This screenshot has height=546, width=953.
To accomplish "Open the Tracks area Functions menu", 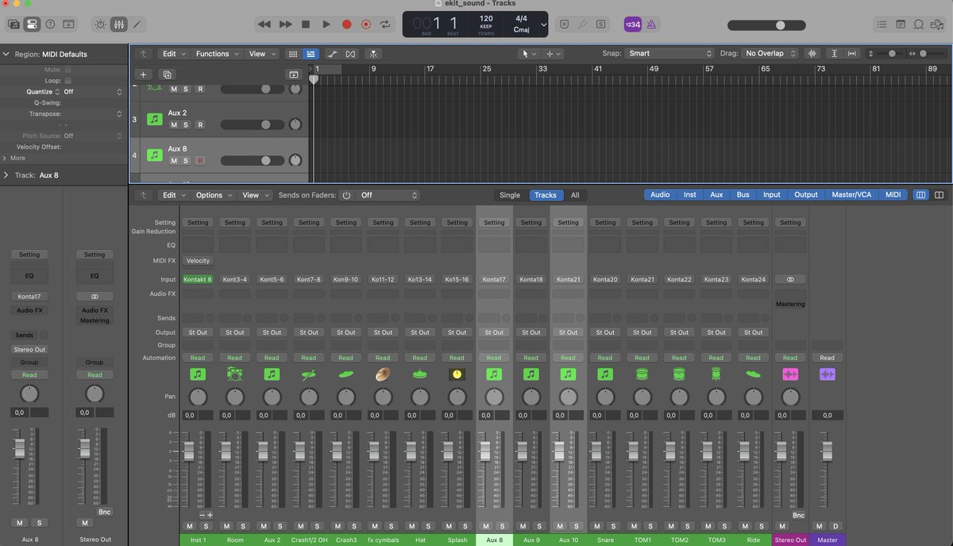I will 217,54.
